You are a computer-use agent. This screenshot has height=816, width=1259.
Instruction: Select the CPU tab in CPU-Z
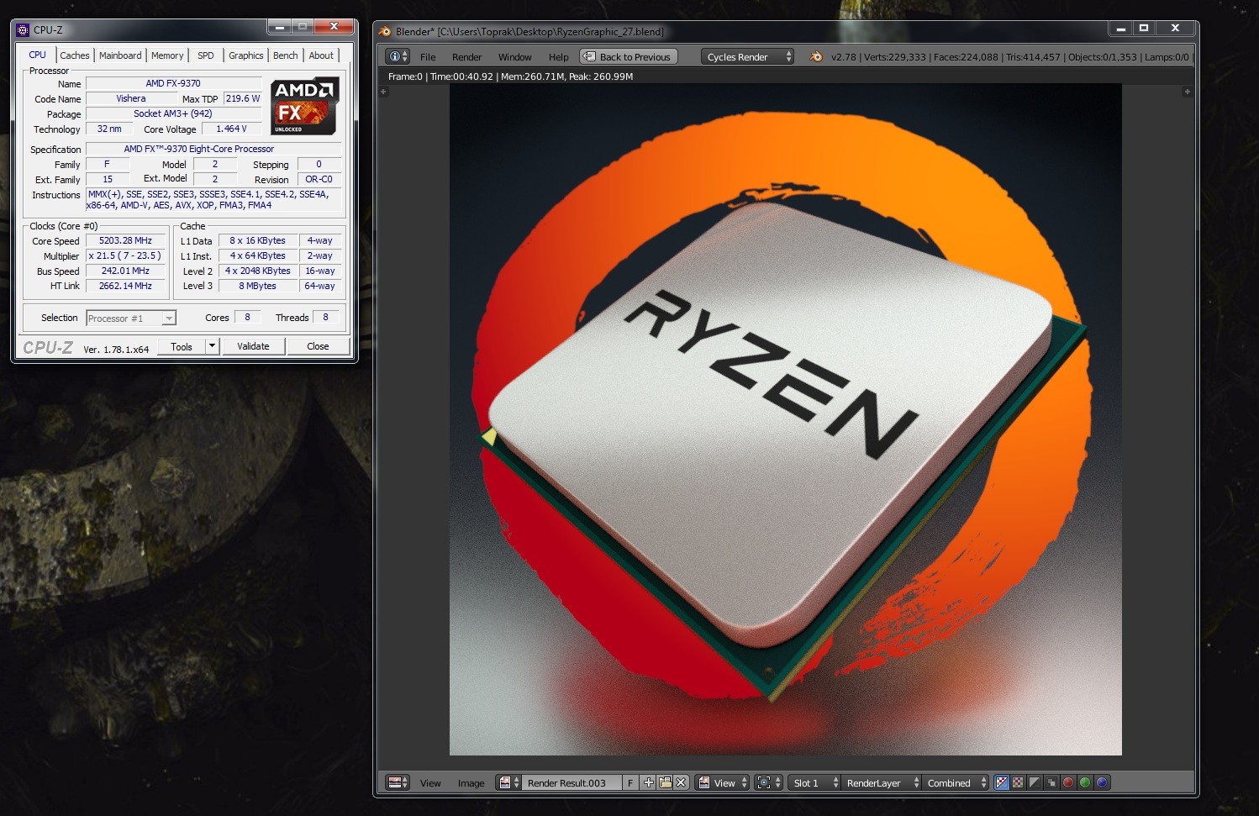pos(37,55)
